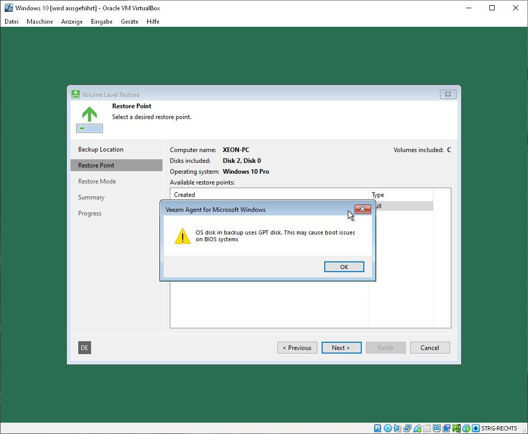The image size is (528, 434).
Task: Open the Maschine menu
Action: point(40,22)
